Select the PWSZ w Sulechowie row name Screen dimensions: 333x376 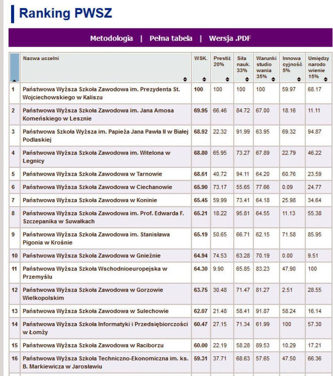(x=95, y=311)
